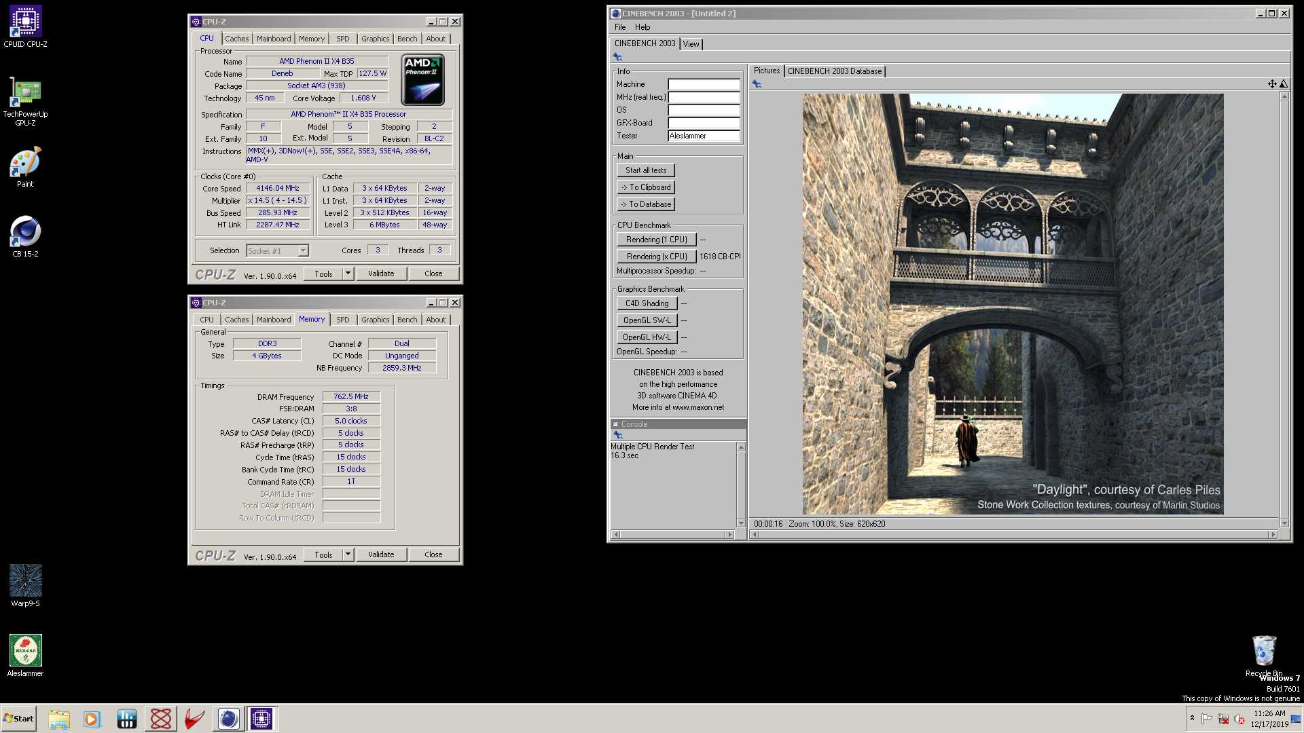This screenshot has height=733, width=1304.
Task: Switch to the View tab in Cinebench
Action: (x=691, y=44)
